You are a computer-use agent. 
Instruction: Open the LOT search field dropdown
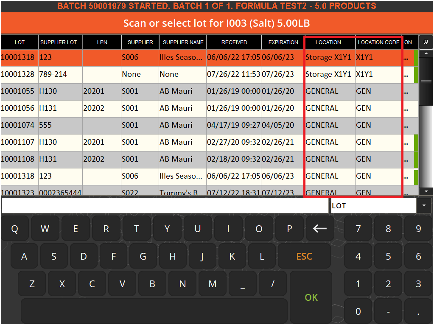tap(424, 206)
